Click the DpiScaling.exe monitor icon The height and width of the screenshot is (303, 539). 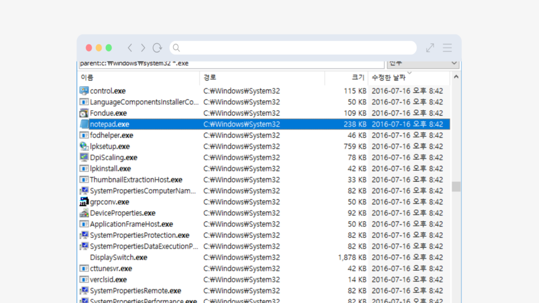[x=84, y=157]
